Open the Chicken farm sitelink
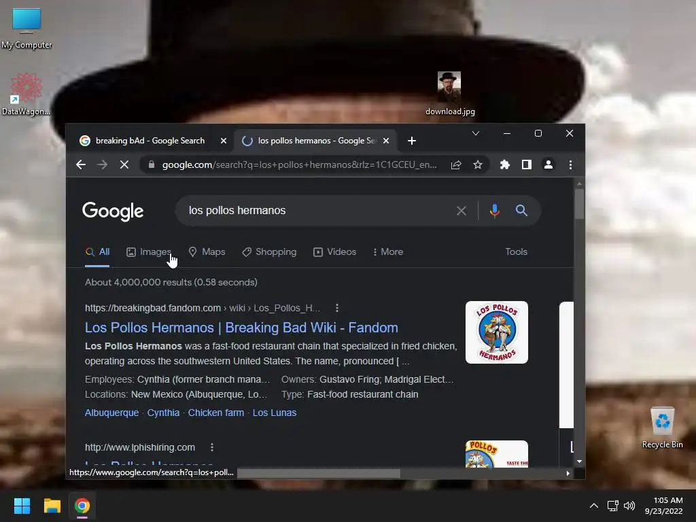The height and width of the screenshot is (522, 696). point(216,413)
